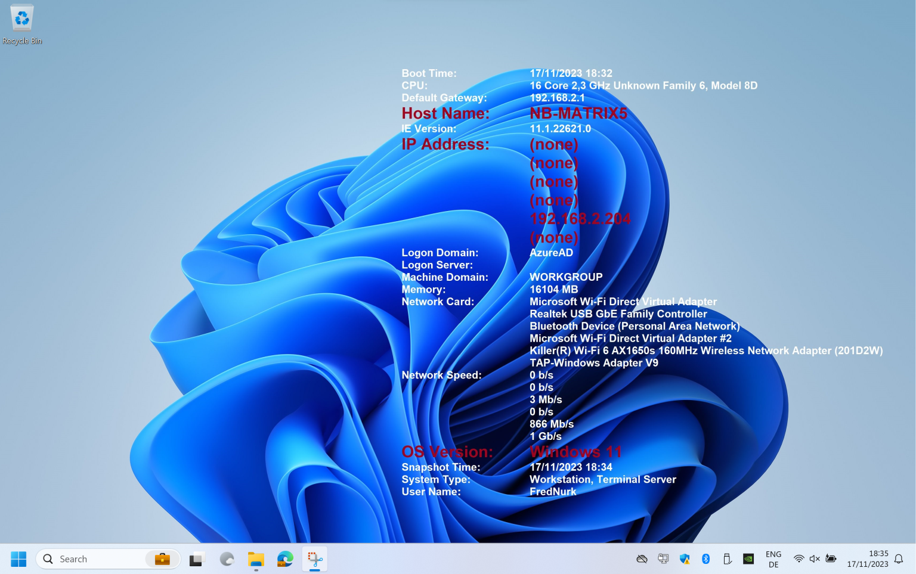Open the Recycle Bin desktop icon
The image size is (916, 574).
coord(22,24)
